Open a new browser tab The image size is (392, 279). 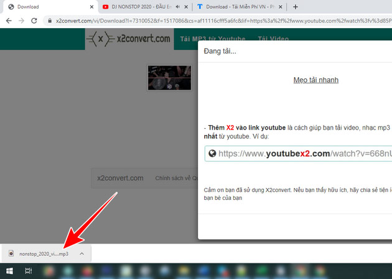(x=296, y=7)
